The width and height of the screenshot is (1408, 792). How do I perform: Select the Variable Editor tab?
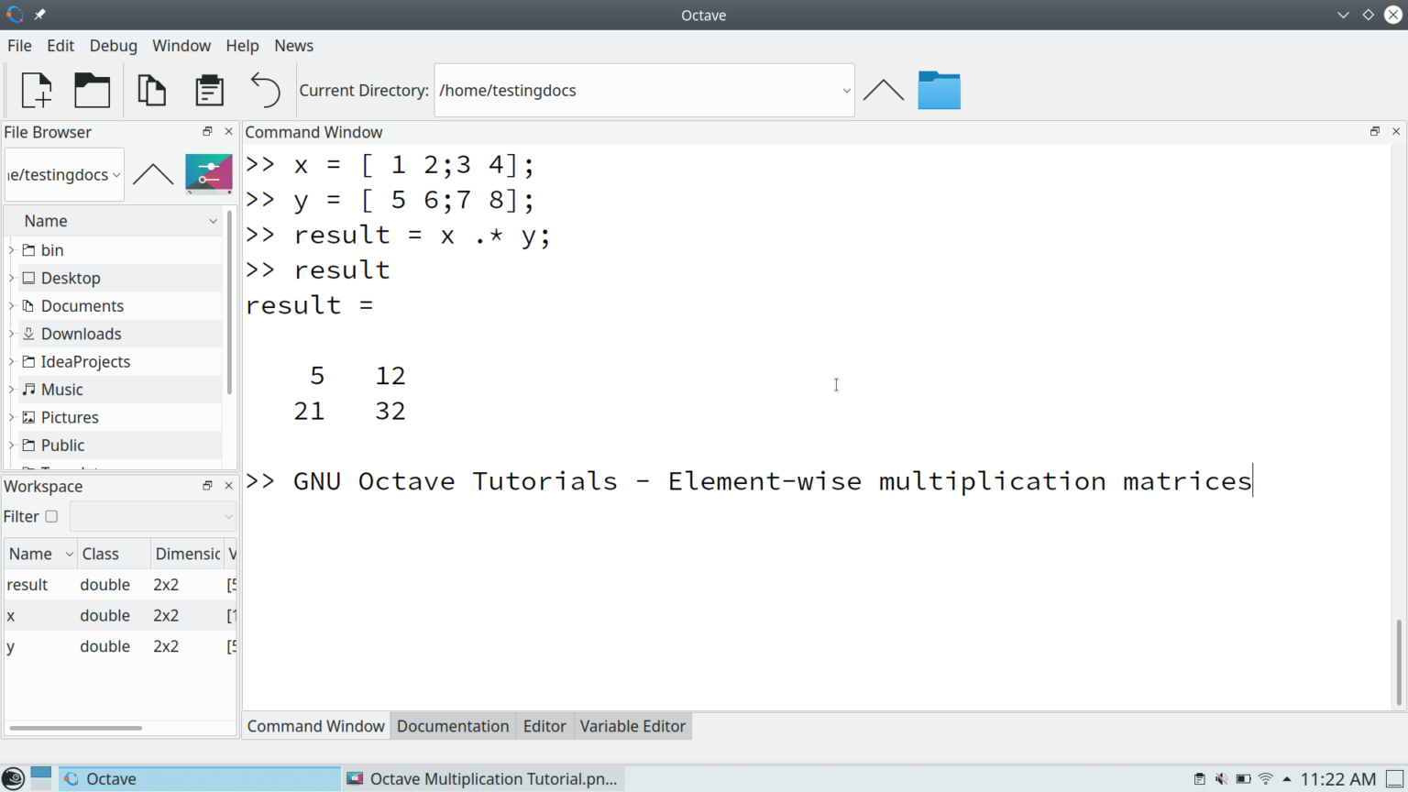(632, 725)
